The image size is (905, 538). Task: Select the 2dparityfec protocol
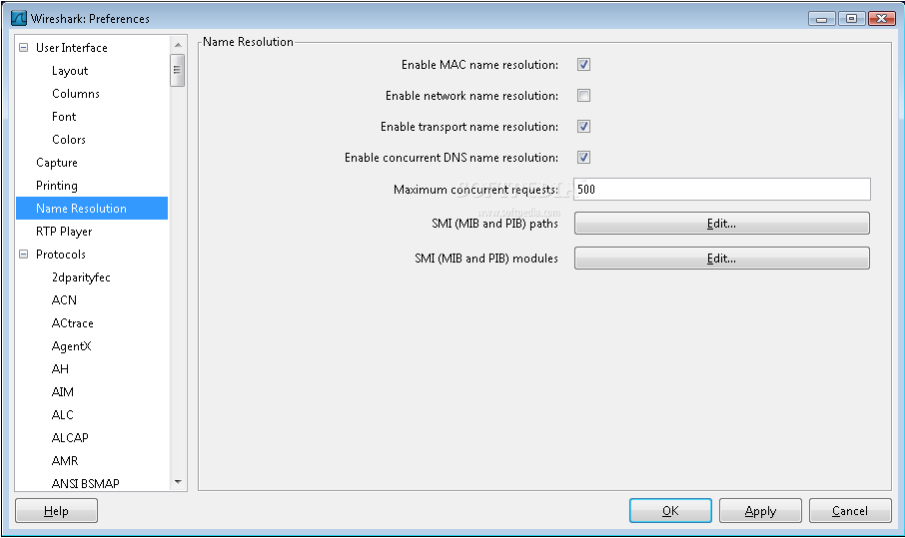[81, 277]
